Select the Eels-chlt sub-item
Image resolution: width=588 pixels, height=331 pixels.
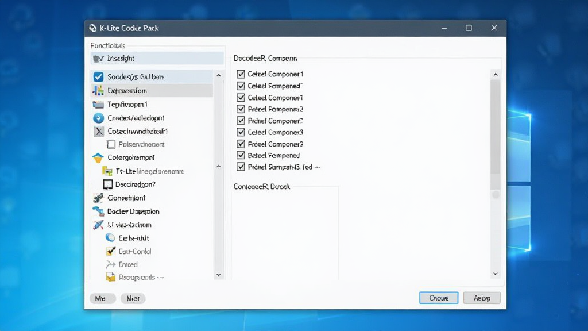click(x=133, y=238)
